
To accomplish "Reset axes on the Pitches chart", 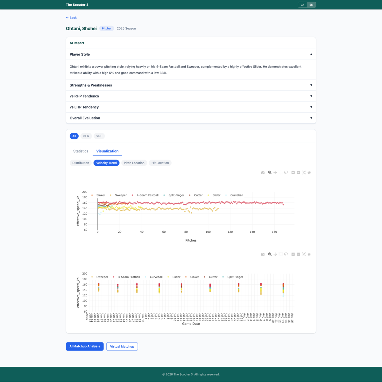I will coord(309,173).
